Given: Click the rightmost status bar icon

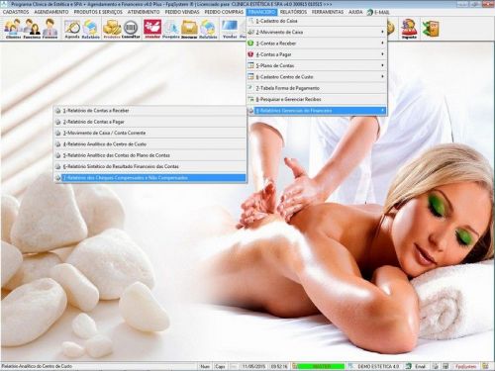Looking at the screenshot, I should tap(485, 366).
